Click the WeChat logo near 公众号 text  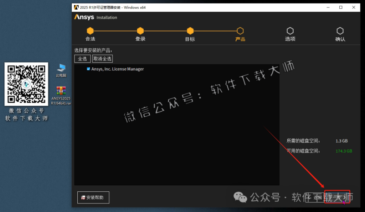[x=240, y=197]
